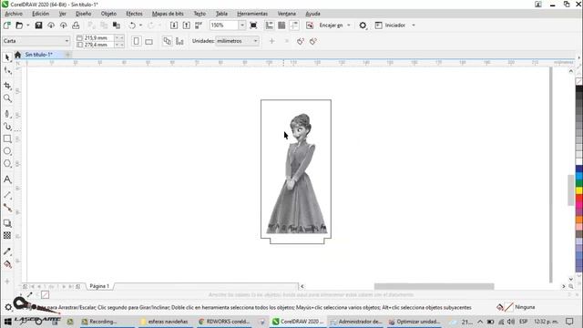Click the yellow color swatch
This screenshot has height=328, width=583.
coord(579,190)
